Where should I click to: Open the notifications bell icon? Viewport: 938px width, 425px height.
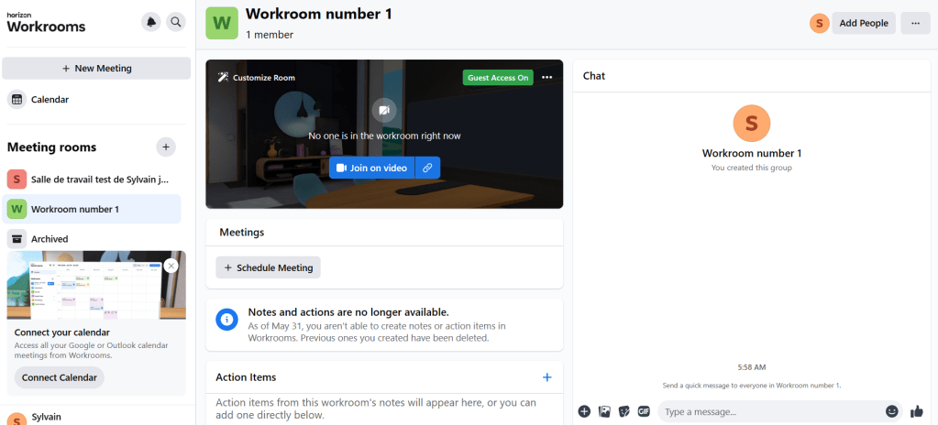pyautogui.click(x=150, y=22)
